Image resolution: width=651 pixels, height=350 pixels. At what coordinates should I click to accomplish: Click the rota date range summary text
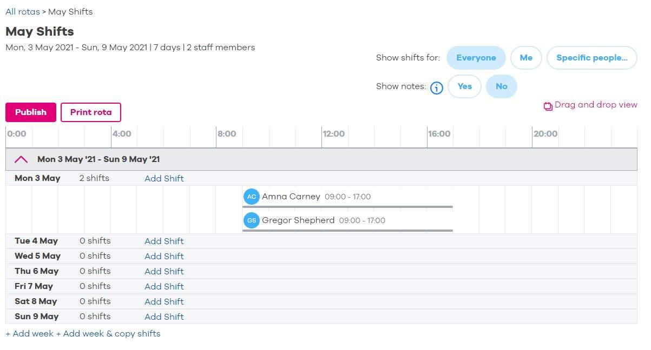130,48
